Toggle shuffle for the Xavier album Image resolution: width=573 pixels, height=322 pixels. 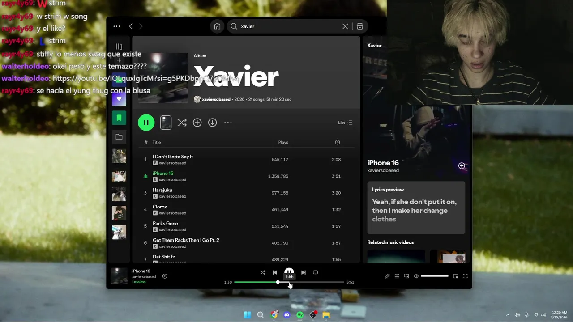click(182, 123)
